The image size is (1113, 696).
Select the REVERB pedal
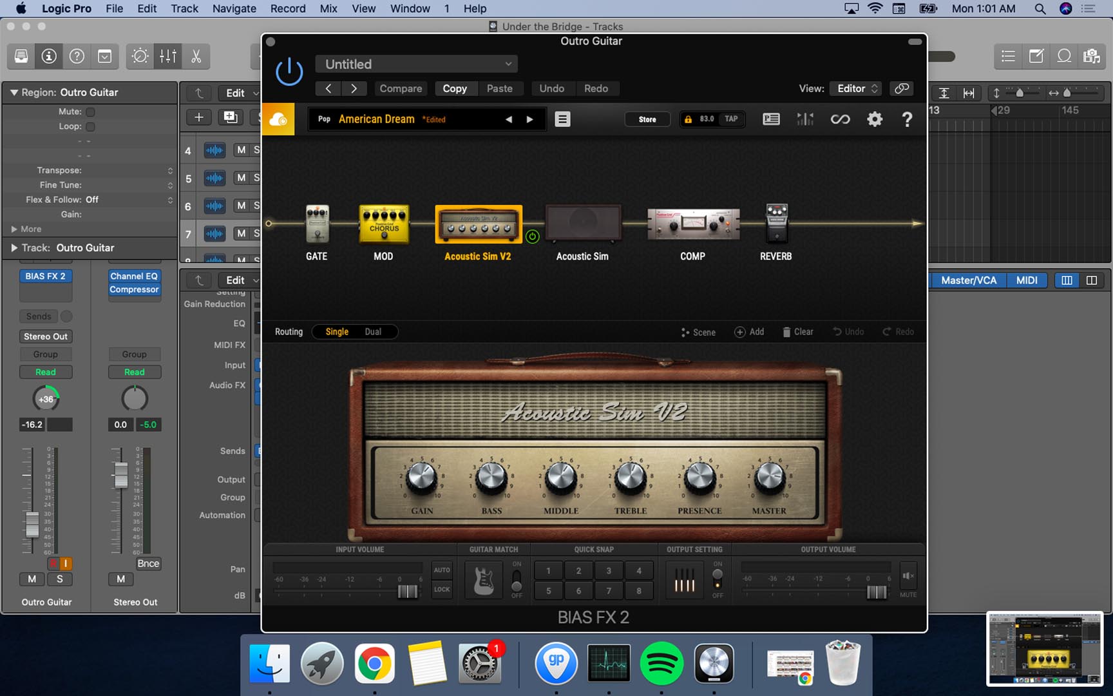(x=777, y=222)
